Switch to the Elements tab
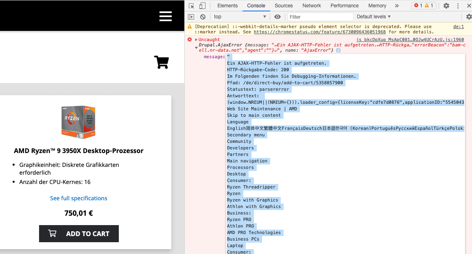This screenshot has height=254, width=472. click(x=227, y=6)
